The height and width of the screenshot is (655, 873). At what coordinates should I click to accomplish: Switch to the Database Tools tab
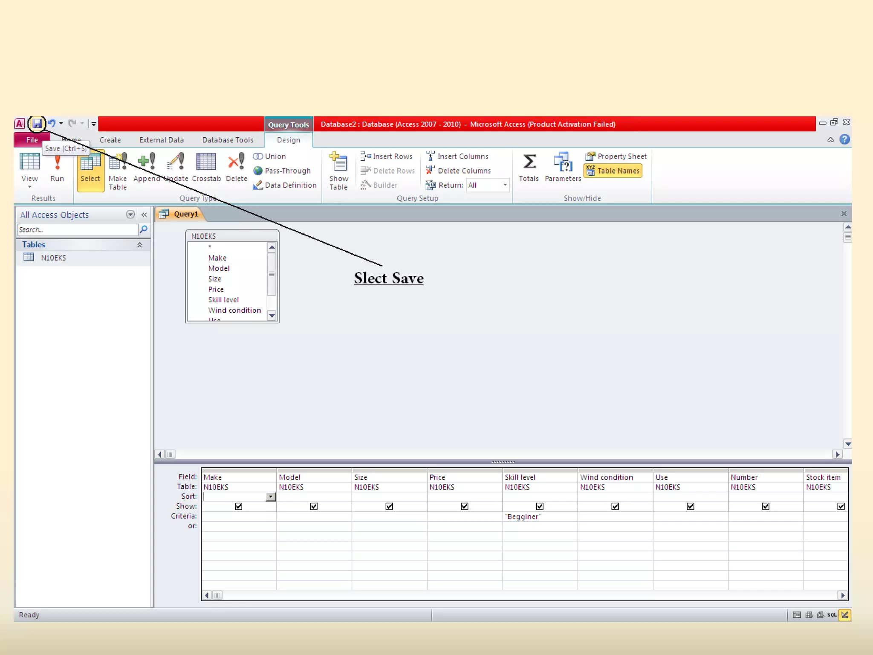point(228,140)
